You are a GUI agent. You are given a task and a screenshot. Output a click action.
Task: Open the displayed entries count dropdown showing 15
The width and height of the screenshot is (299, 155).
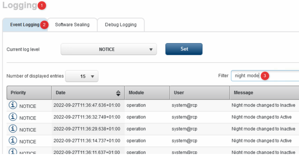pyautogui.click(x=82, y=76)
